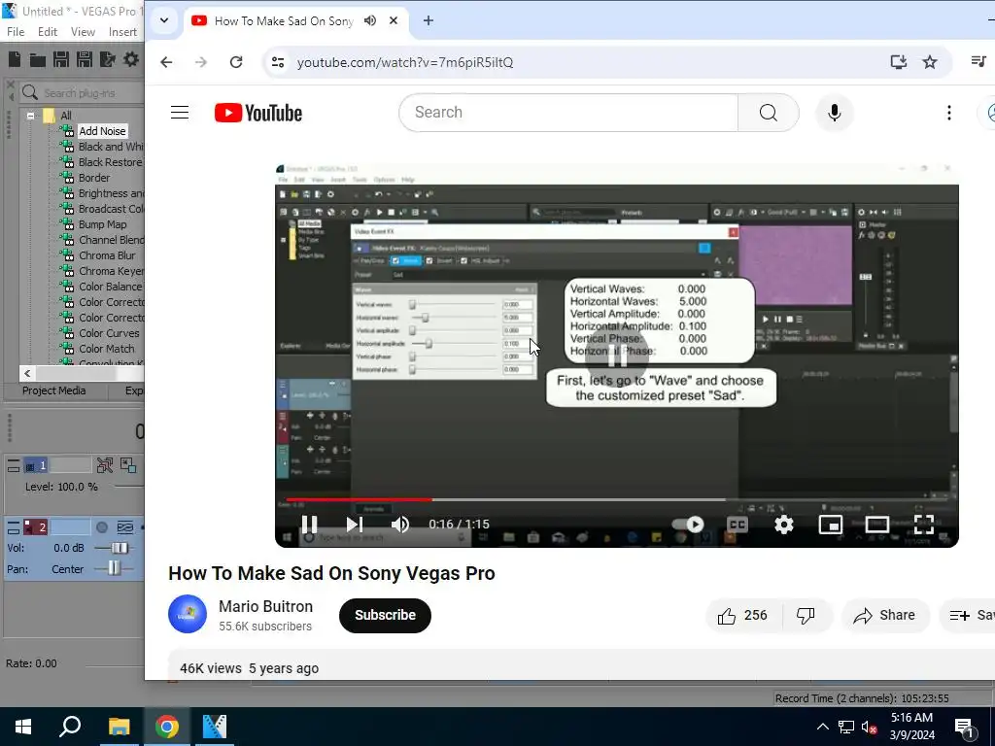
Task: Open YouTube hamburger guide menu
Action: [x=180, y=113]
